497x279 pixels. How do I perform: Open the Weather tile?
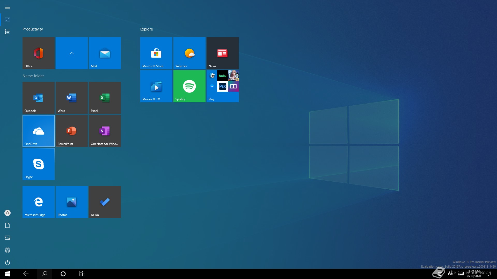(x=189, y=53)
